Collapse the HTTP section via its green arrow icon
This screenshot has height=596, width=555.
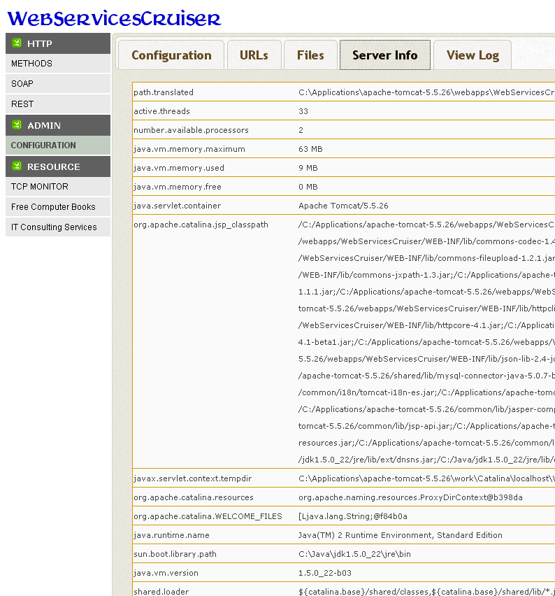(17, 43)
